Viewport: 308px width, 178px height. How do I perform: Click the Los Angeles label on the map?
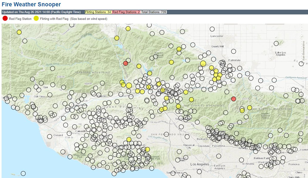point(200,164)
